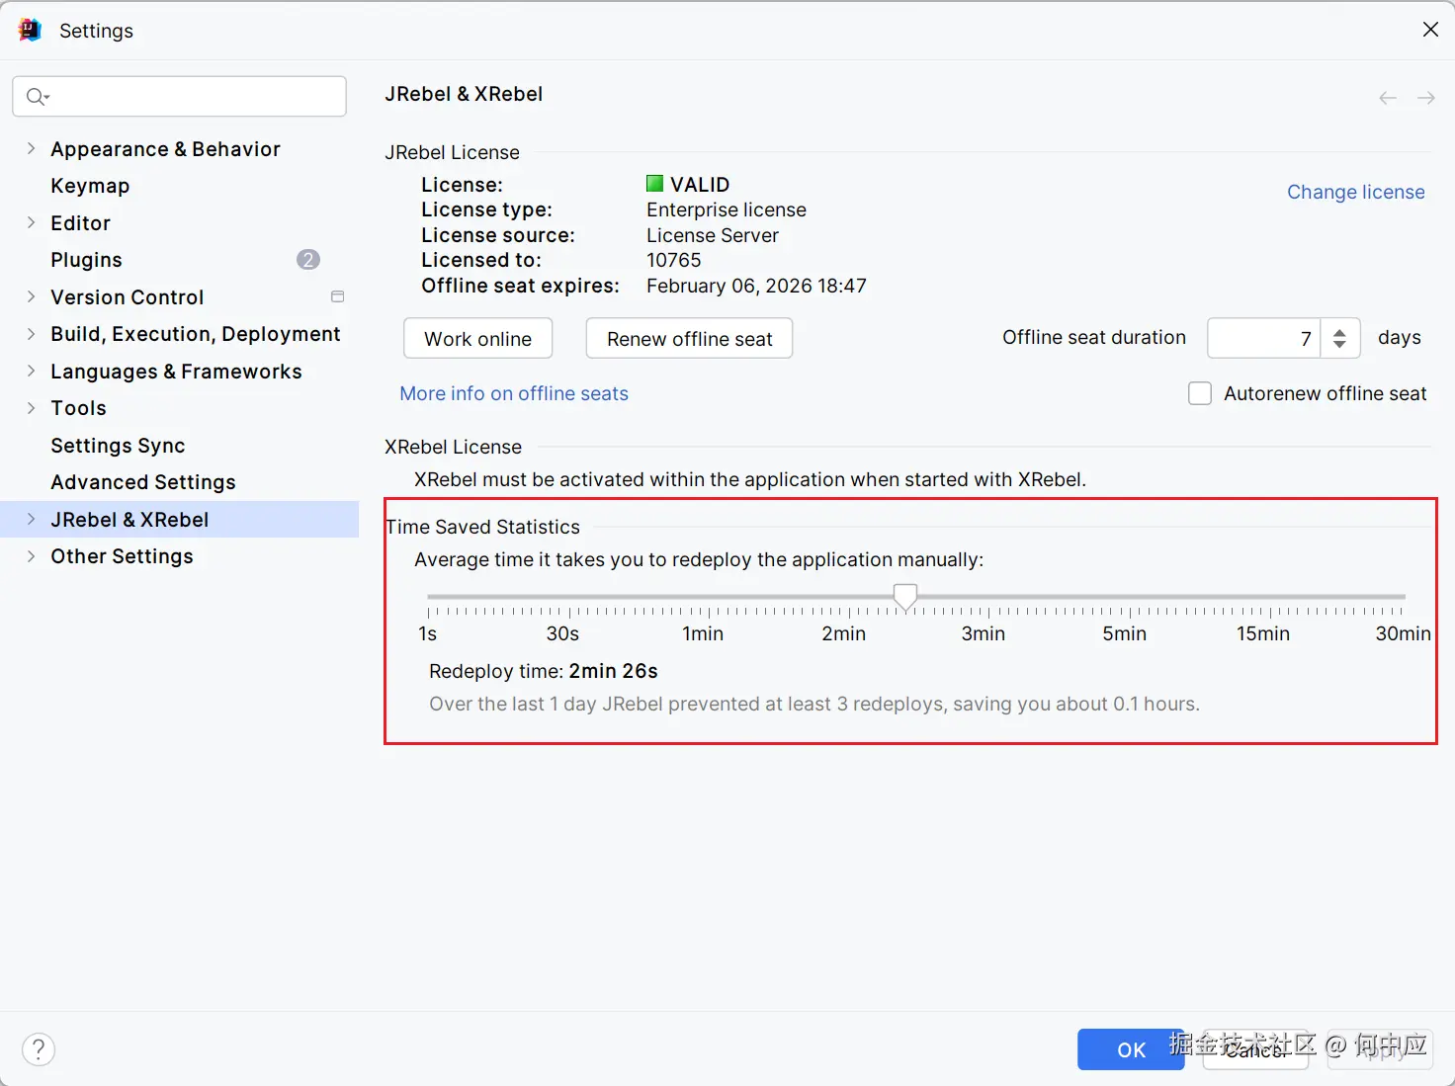Image resolution: width=1455 pixels, height=1086 pixels.
Task: Click the IntelliJ IDEA logo in title bar
Action: pyautogui.click(x=30, y=30)
